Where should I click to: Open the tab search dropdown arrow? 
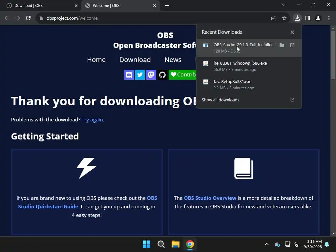(283, 5)
